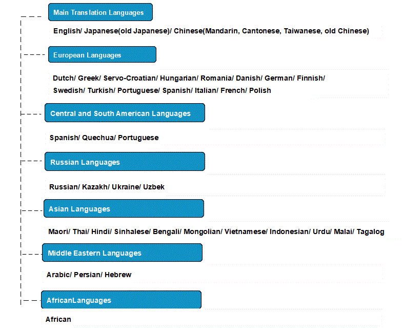404x328 pixels.
Task: Click the word Uzbek in Russian list
Action: [x=154, y=187]
